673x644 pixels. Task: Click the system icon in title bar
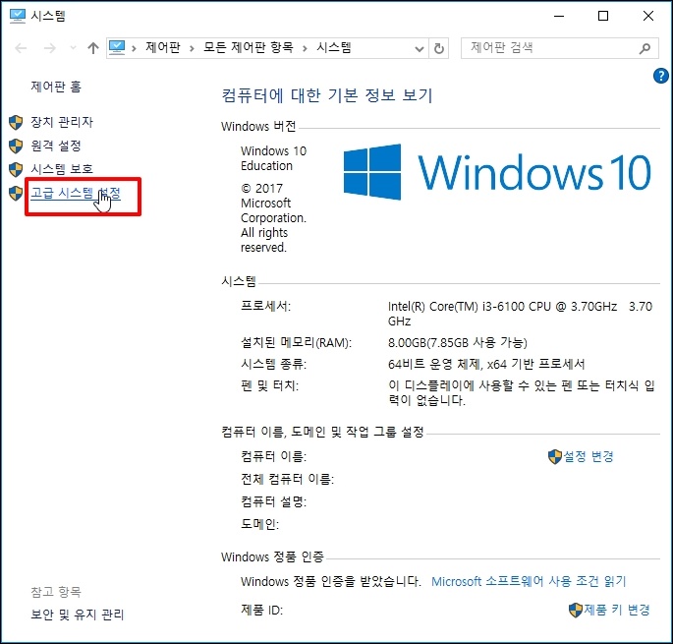coord(18,16)
